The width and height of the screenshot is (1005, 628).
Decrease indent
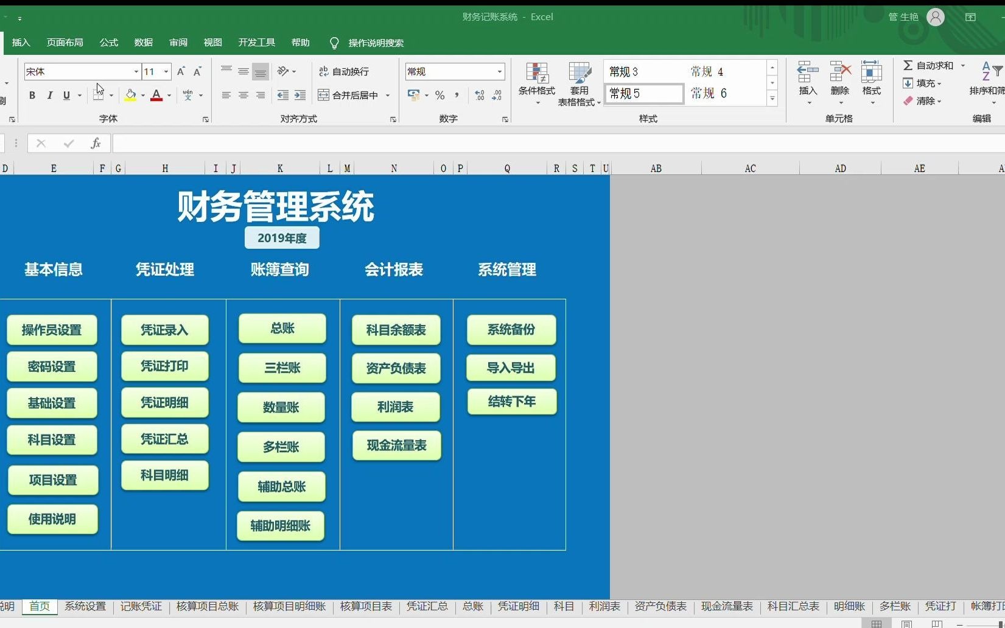pos(283,95)
